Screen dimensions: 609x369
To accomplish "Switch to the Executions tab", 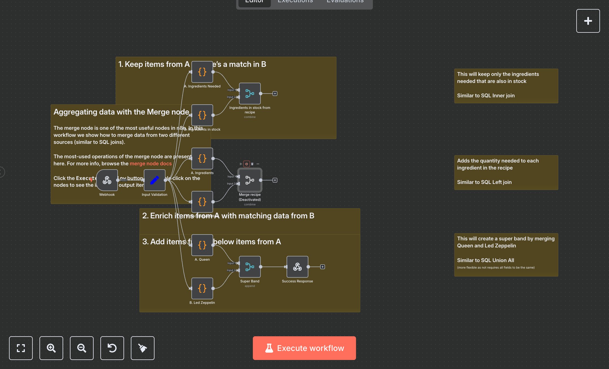I will [x=295, y=2].
